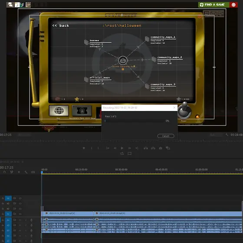
Task: Click timeline panel timecode 00:17:25
Action: tap(7, 167)
